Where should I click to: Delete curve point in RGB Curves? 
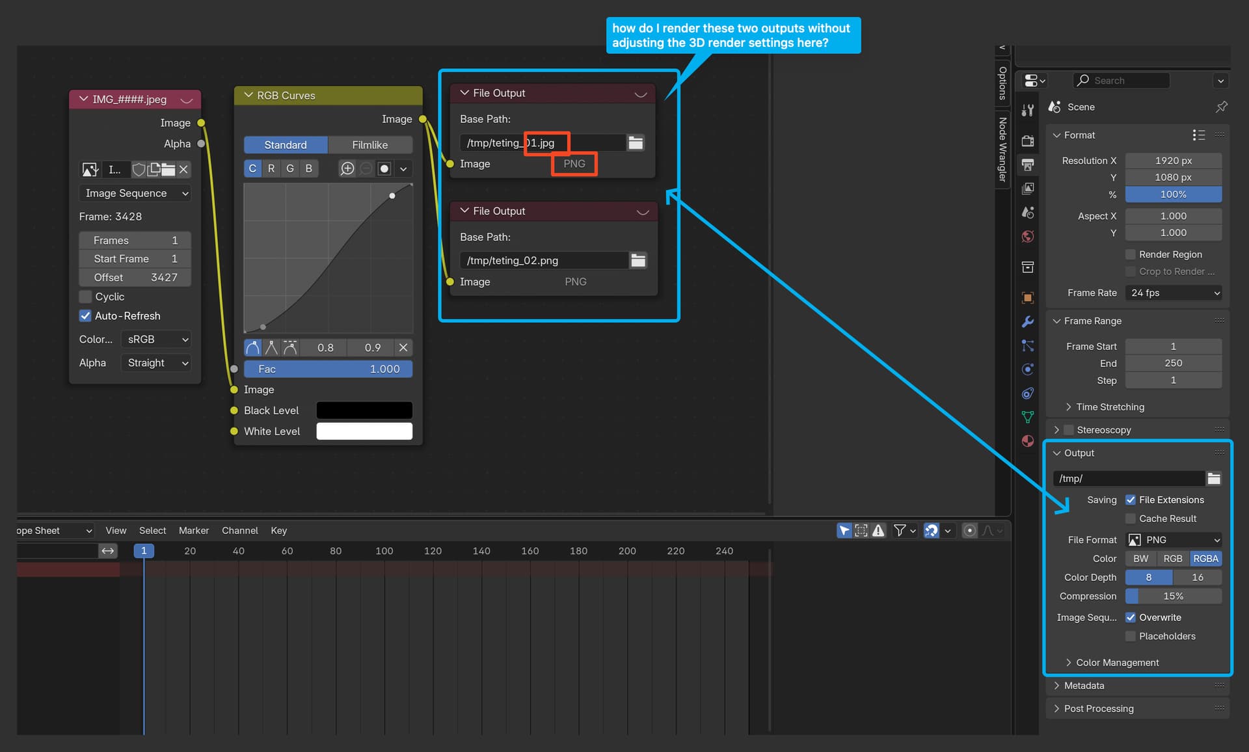(x=403, y=347)
